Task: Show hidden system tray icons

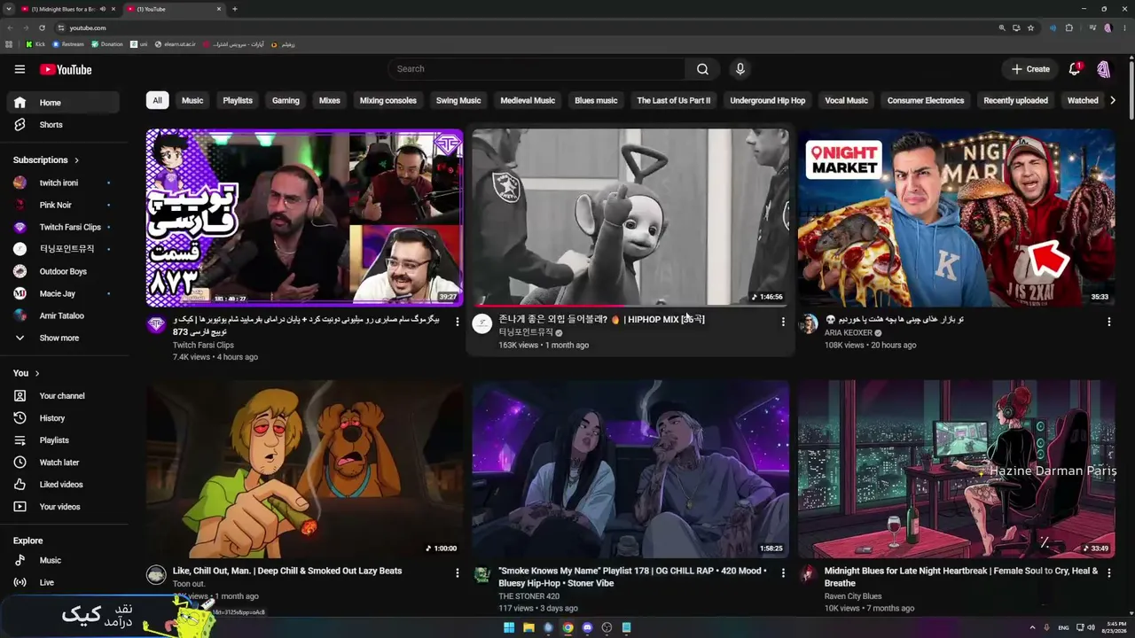Action: [x=1032, y=627]
